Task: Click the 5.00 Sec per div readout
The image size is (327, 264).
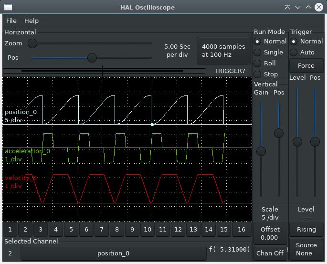Action: coord(177,51)
